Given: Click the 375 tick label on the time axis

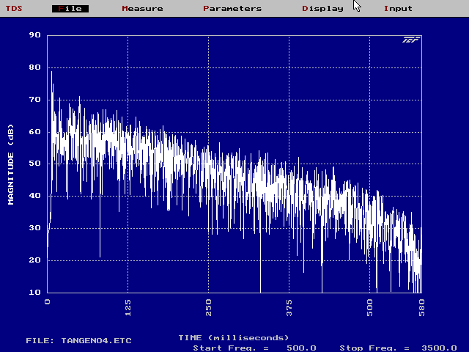Looking at the screenshot, I should 289,308.
